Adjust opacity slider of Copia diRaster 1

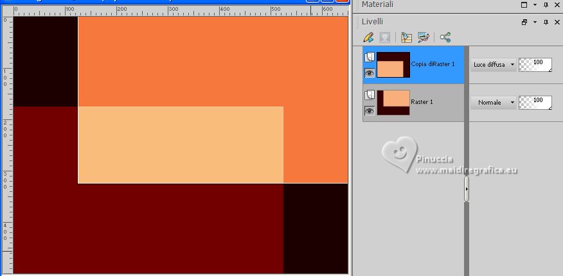point(535,65)
